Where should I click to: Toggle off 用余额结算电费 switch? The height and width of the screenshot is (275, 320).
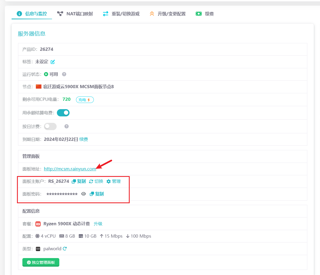(63, 113)
